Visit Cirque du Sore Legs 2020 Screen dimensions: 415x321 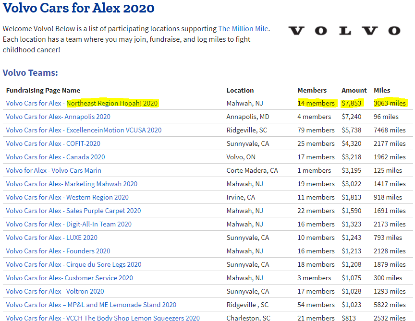pyautogui.click(x=73, y=264)
